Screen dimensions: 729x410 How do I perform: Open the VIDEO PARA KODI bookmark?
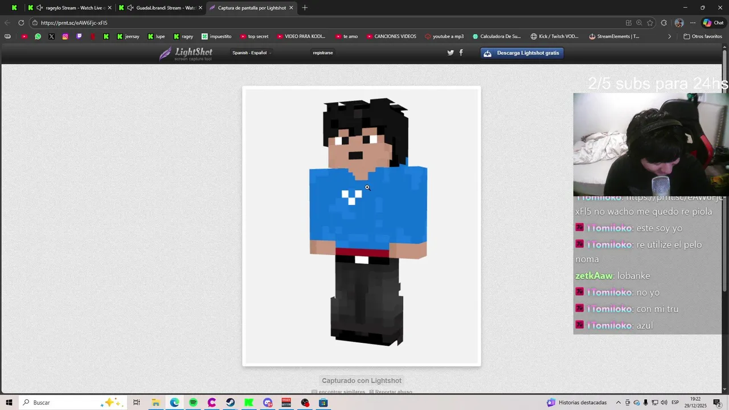pos(301,36)
